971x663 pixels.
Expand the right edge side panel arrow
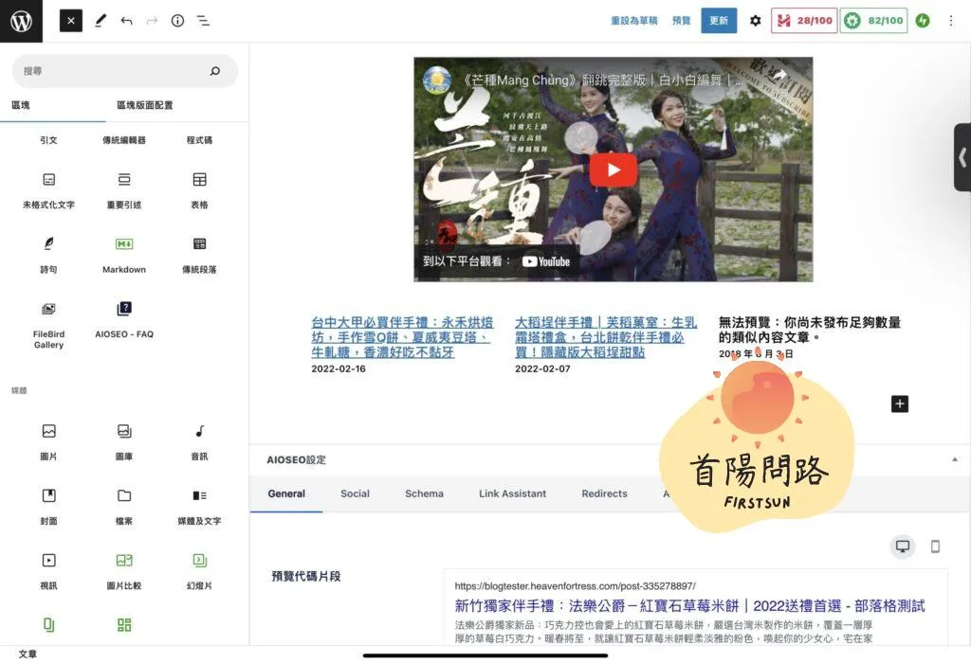[x=962, y=157]
